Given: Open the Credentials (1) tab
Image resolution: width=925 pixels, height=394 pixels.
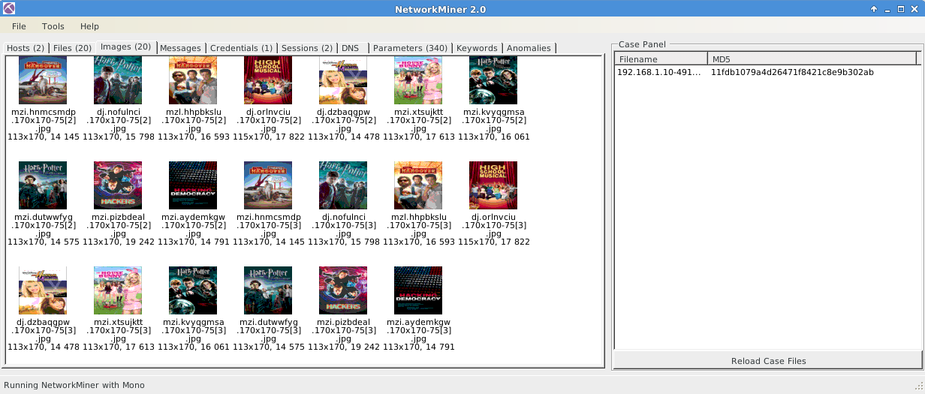Looking at the screenshot, I should tap(241, 48).
